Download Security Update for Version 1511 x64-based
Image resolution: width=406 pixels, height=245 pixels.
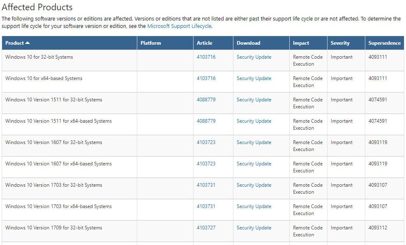point(254,121)
